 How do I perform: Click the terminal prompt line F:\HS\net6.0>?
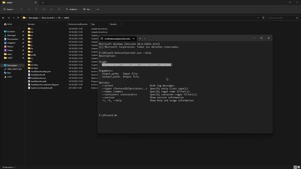point(108,115)
